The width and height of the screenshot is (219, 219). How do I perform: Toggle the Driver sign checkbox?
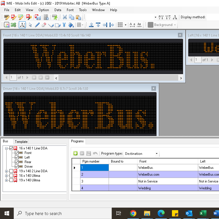pos(17,167)
